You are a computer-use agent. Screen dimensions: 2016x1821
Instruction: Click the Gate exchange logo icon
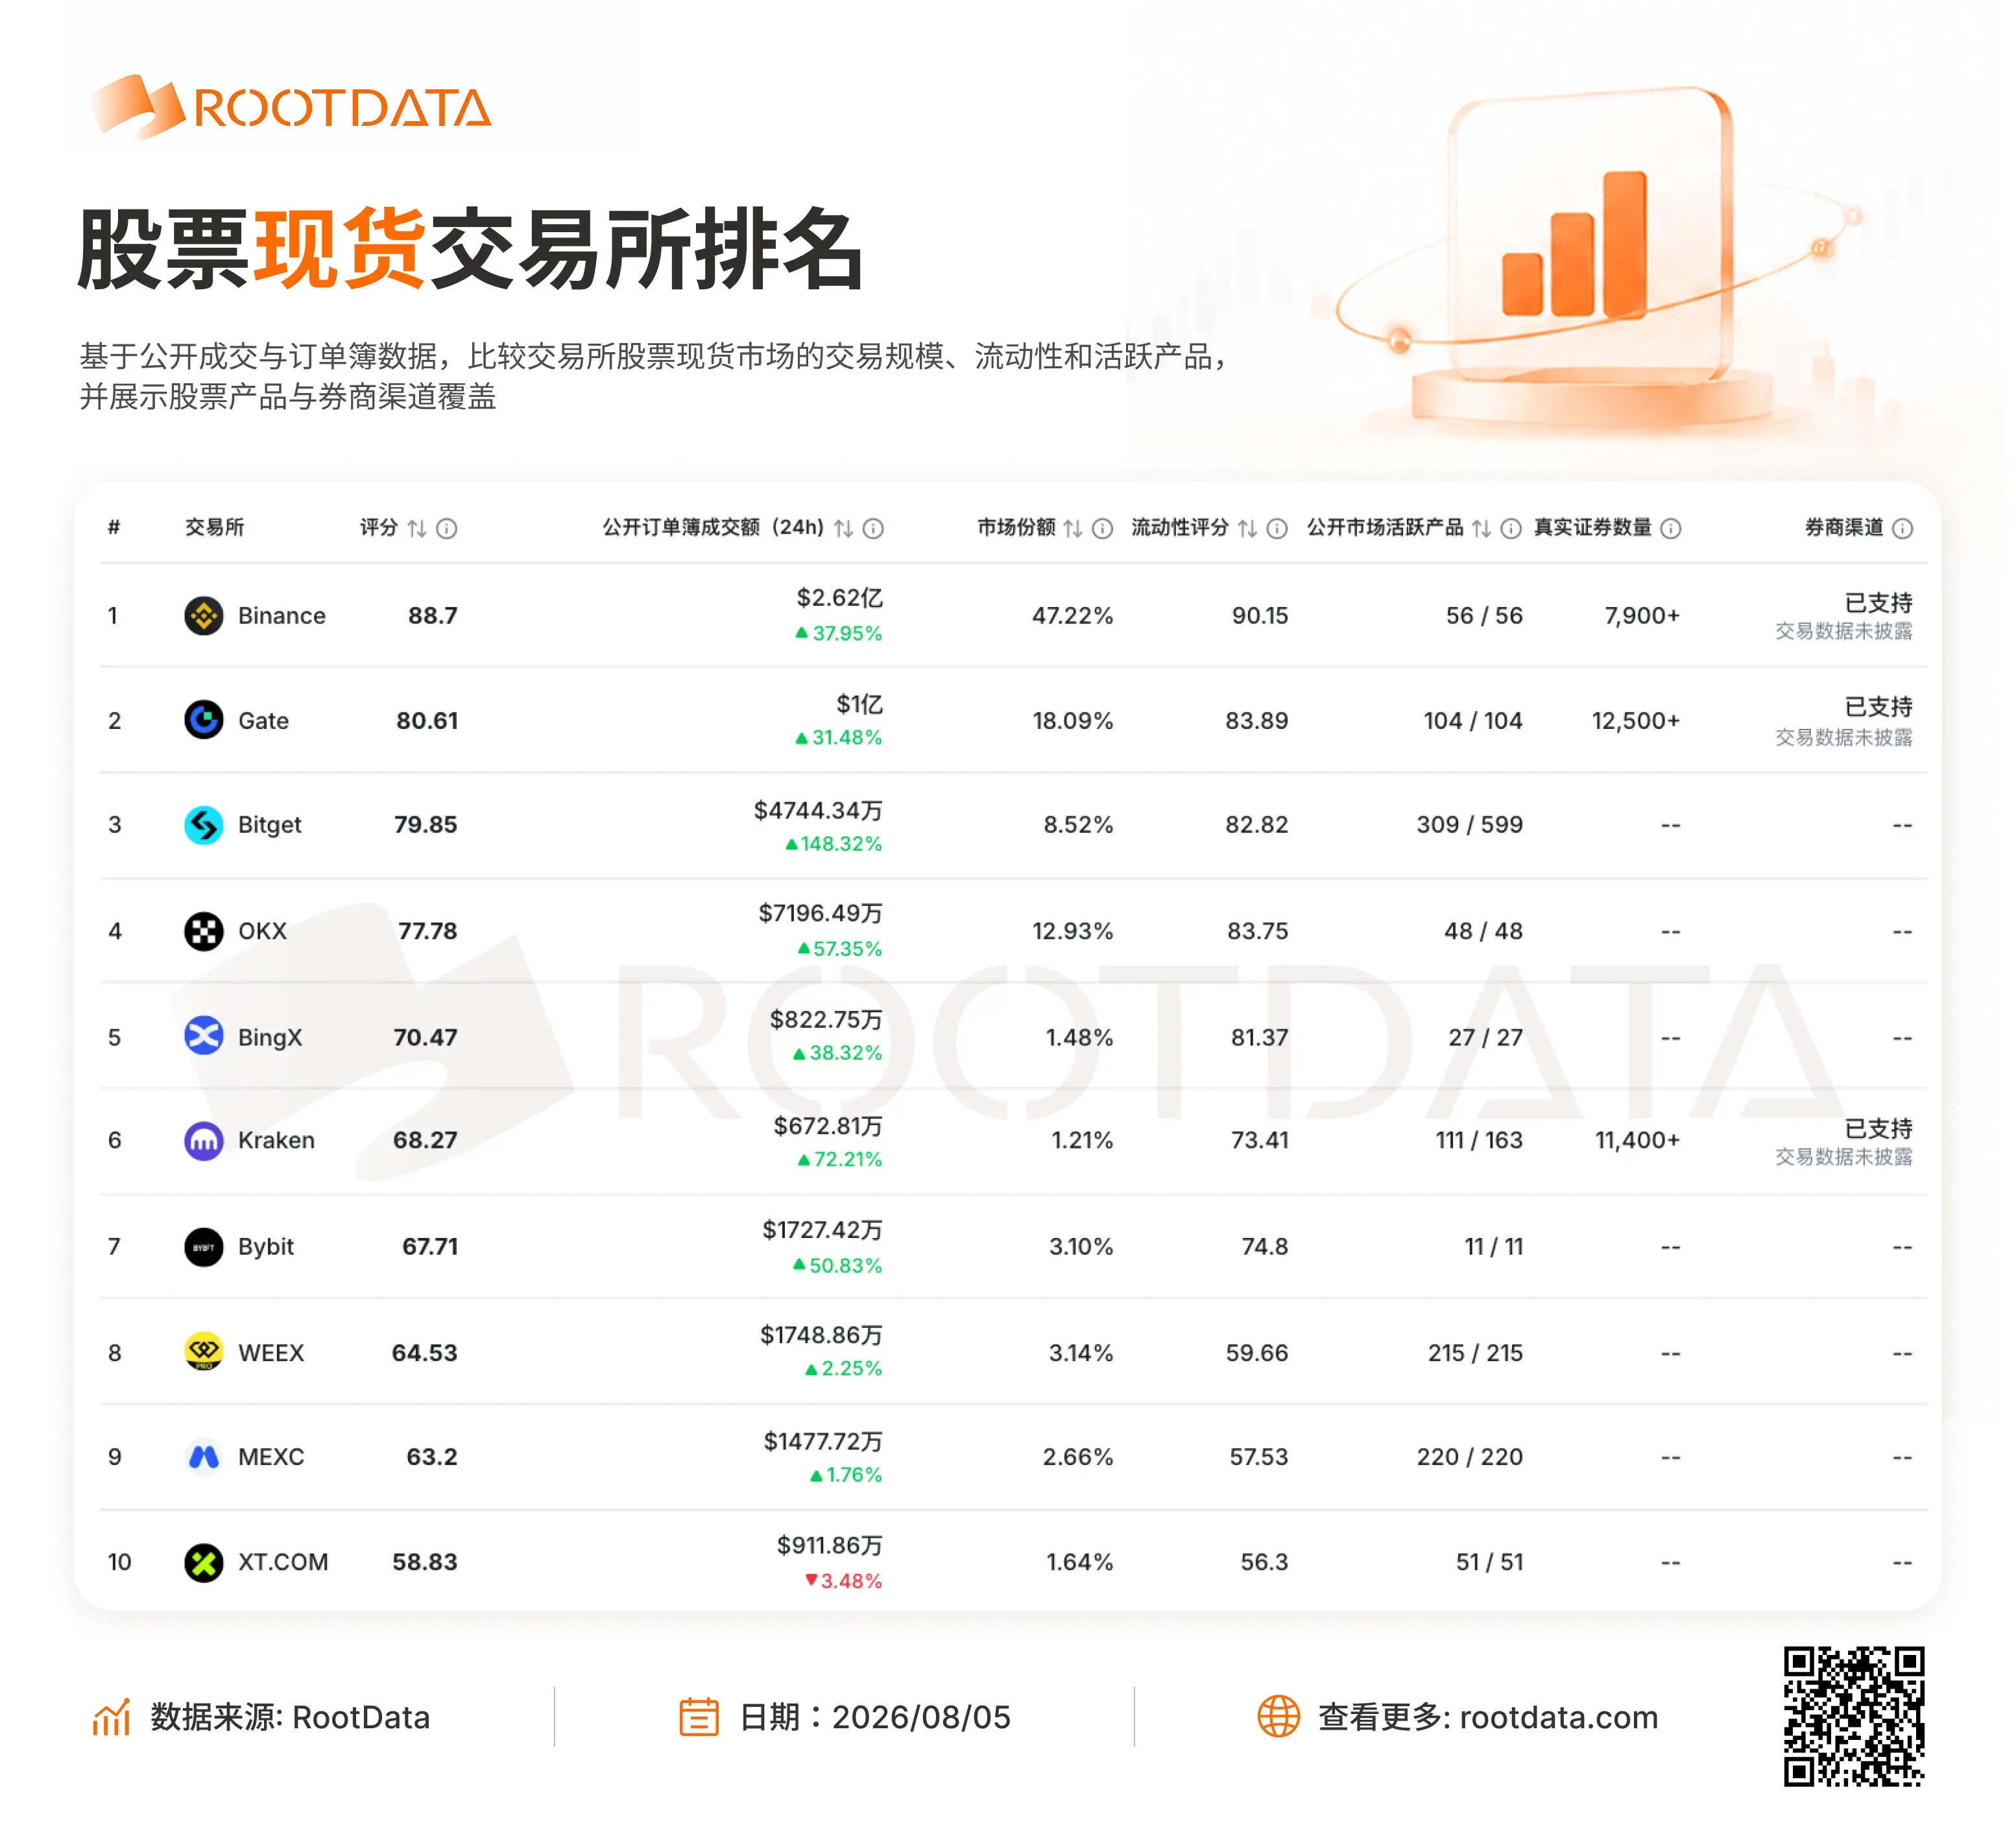point(204,720)
